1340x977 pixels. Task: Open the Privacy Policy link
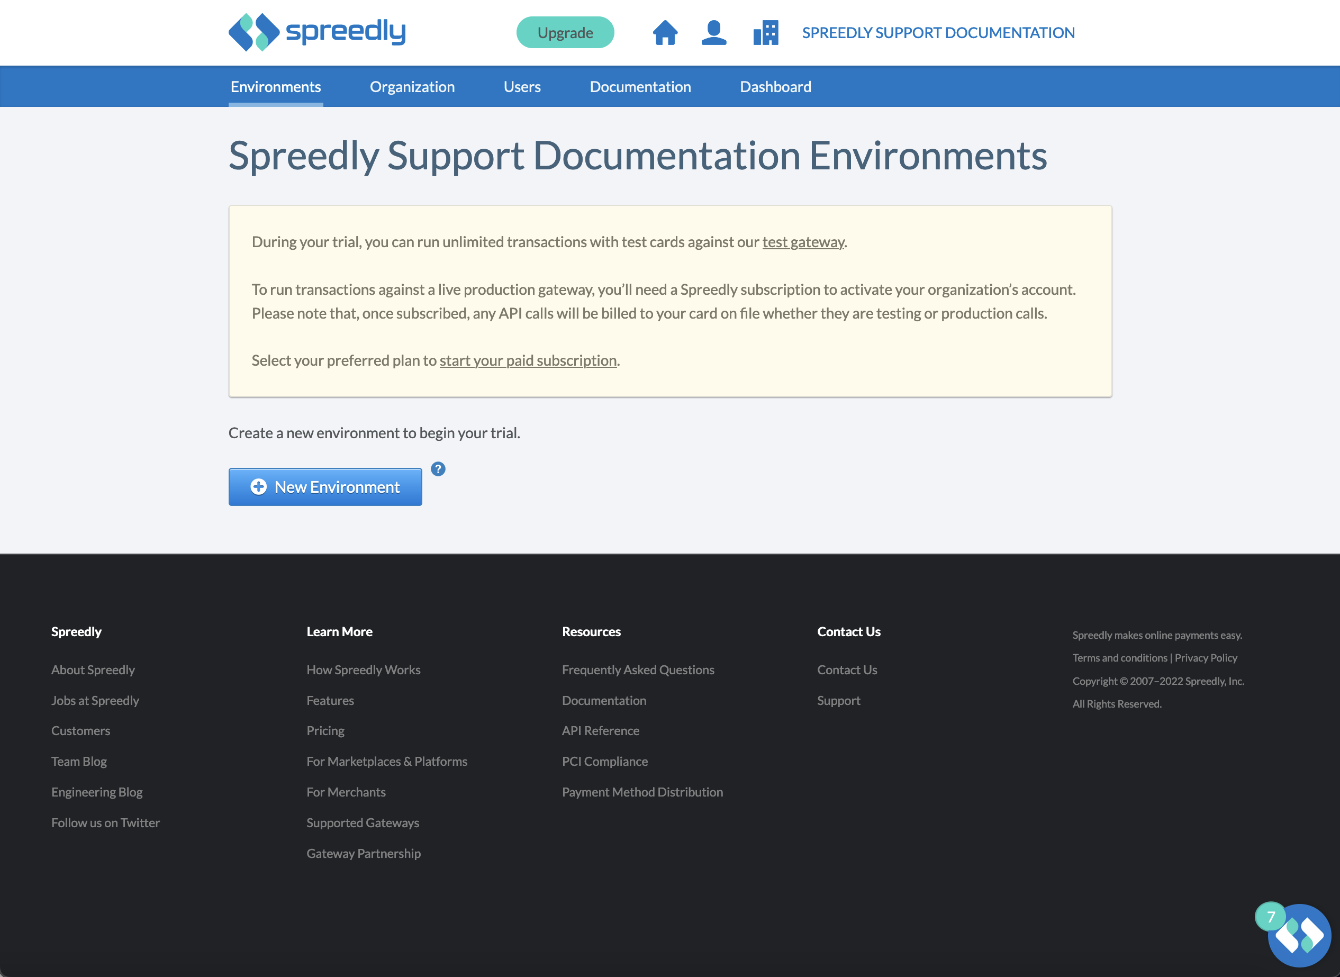[1206, 658]
